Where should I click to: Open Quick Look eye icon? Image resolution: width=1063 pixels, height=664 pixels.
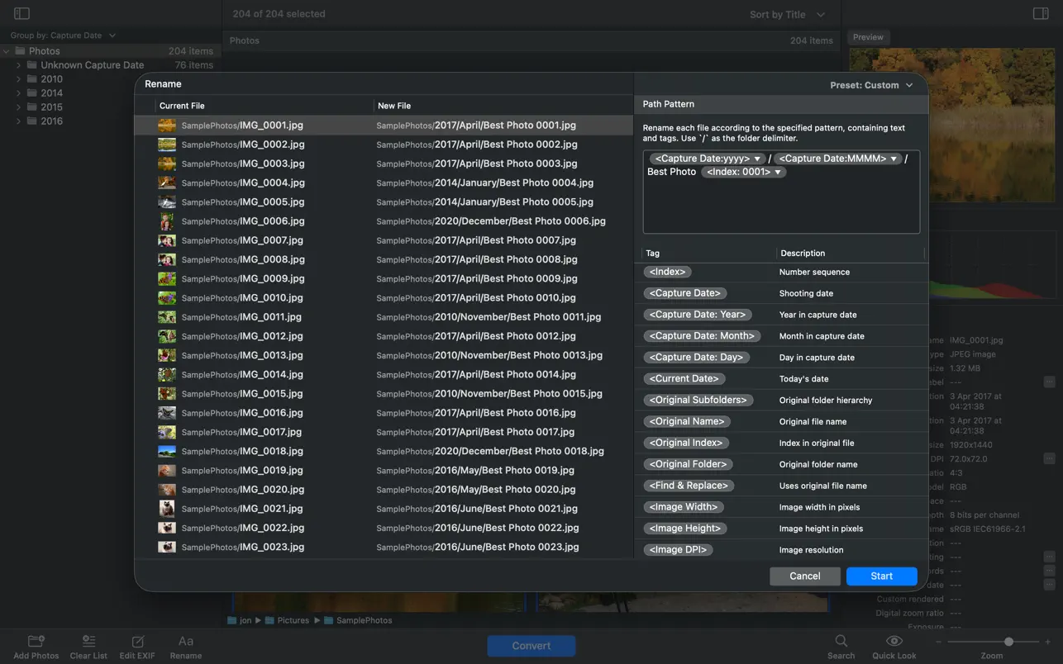894,642
